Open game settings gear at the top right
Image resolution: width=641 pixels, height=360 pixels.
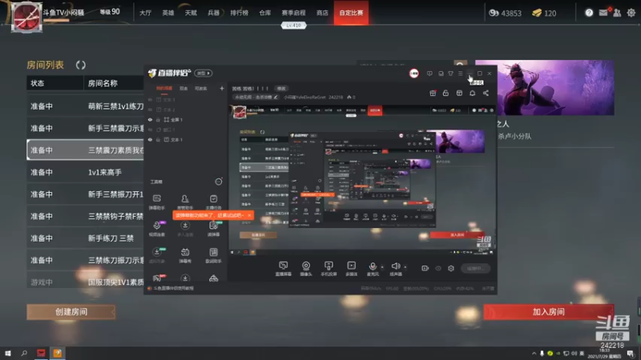point(631,13)
